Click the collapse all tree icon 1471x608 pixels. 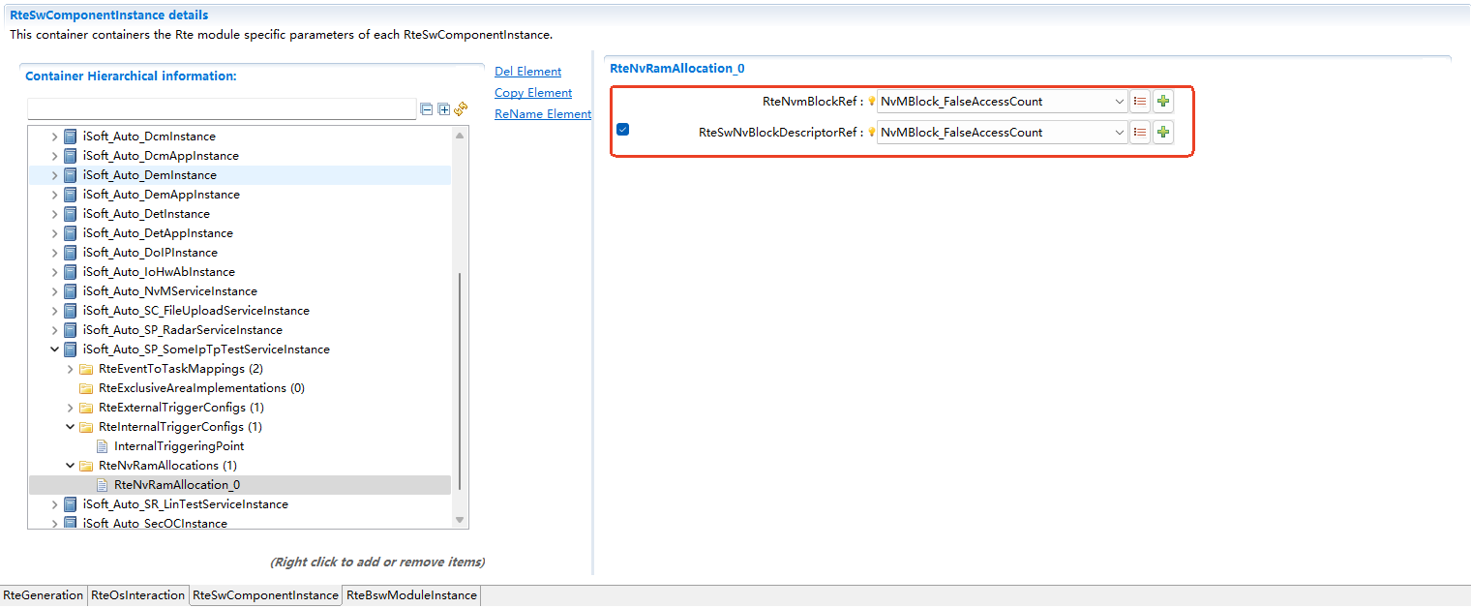coord(427,109)
